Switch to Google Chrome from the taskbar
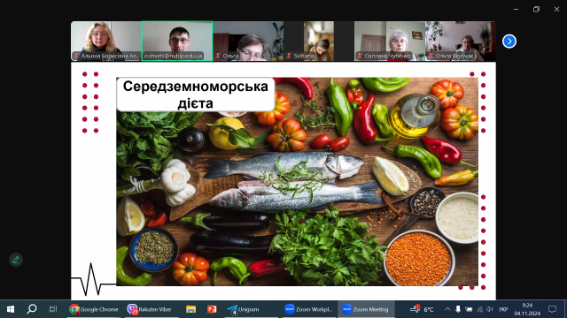 point(93,309)
